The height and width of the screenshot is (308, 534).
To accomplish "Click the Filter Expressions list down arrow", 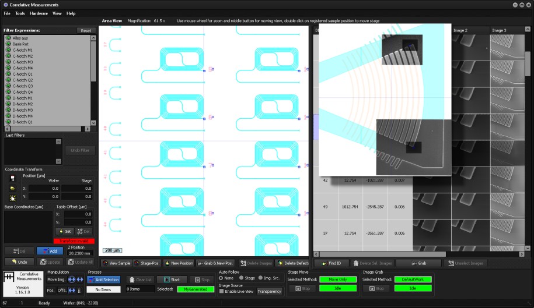I will point(93,123).
